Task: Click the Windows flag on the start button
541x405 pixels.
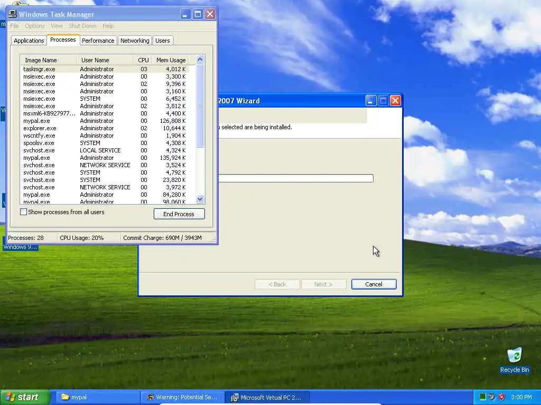Action: pos(10,397)
